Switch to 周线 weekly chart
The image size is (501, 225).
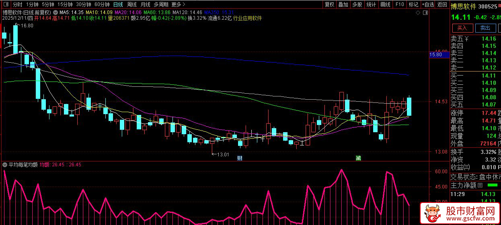click(x=132, y=5)
